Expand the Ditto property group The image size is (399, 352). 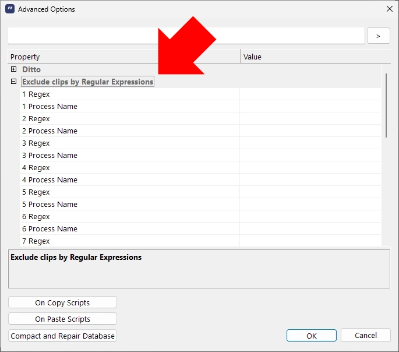(x=14, y=69)
